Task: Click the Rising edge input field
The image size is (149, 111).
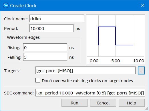Action: pyautogui.click(x=45, y=47)
